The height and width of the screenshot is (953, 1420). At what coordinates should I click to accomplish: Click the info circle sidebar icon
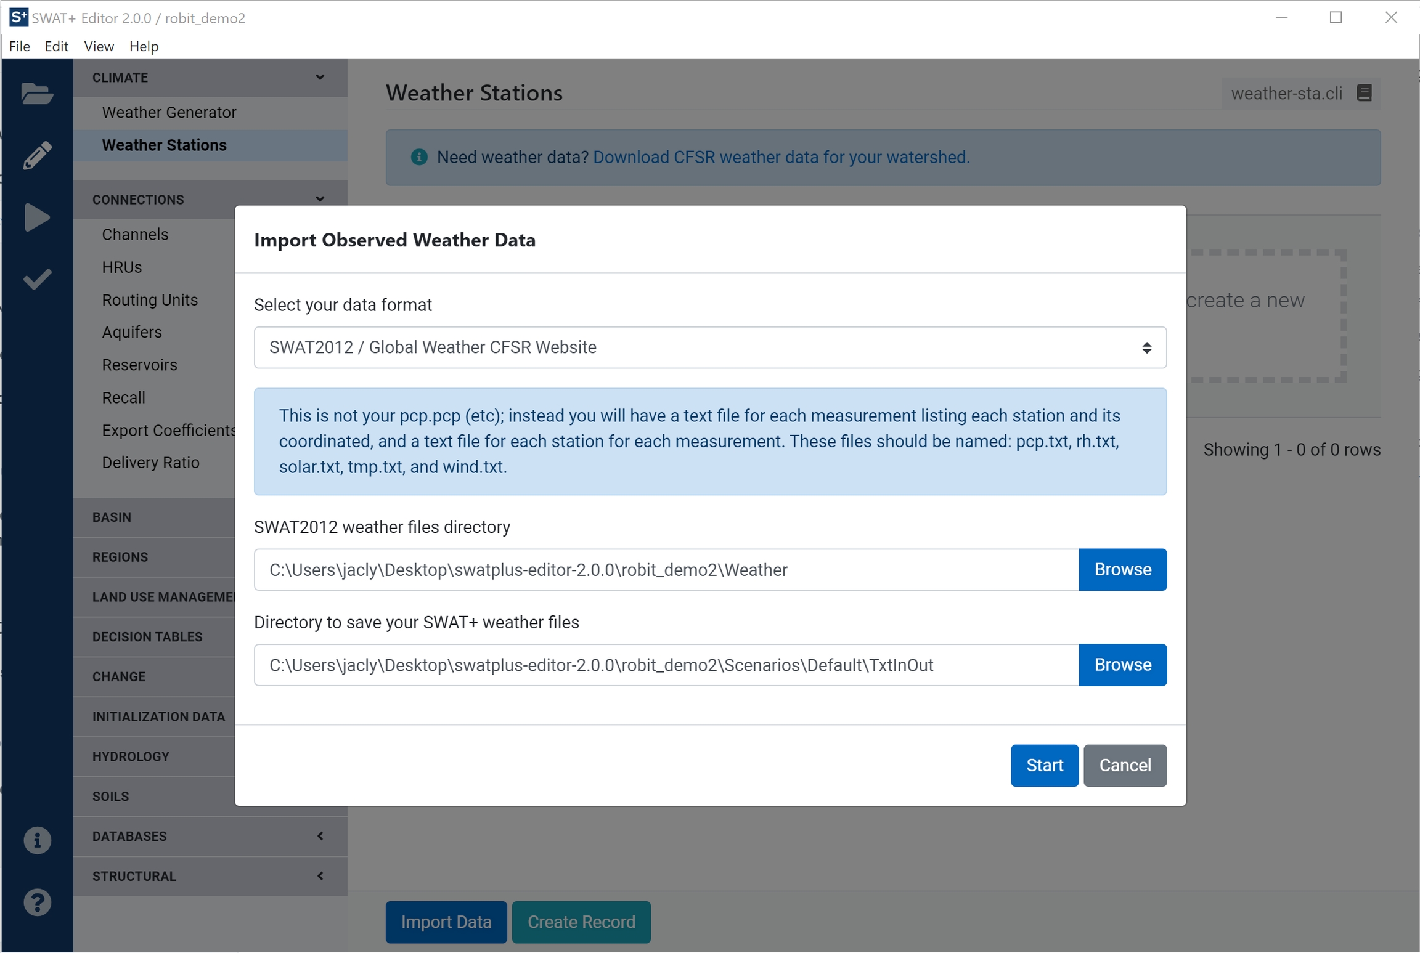tap(37, 840)
